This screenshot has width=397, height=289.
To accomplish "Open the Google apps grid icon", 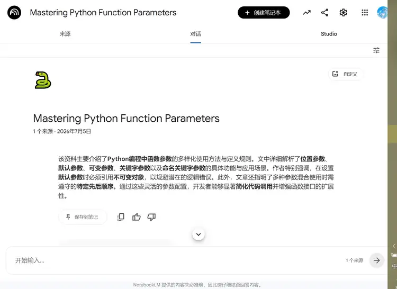I will [x=365, y=12].
